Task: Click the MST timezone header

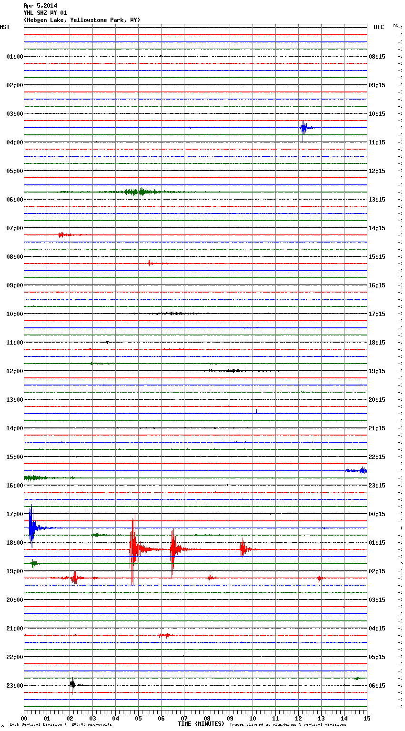Action: [5, 27]
